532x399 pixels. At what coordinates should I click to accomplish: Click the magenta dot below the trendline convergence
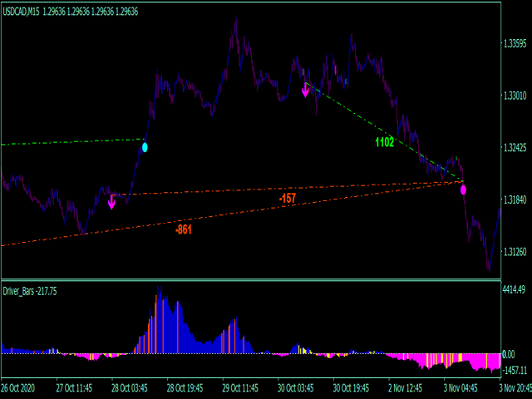pos(463,190)
